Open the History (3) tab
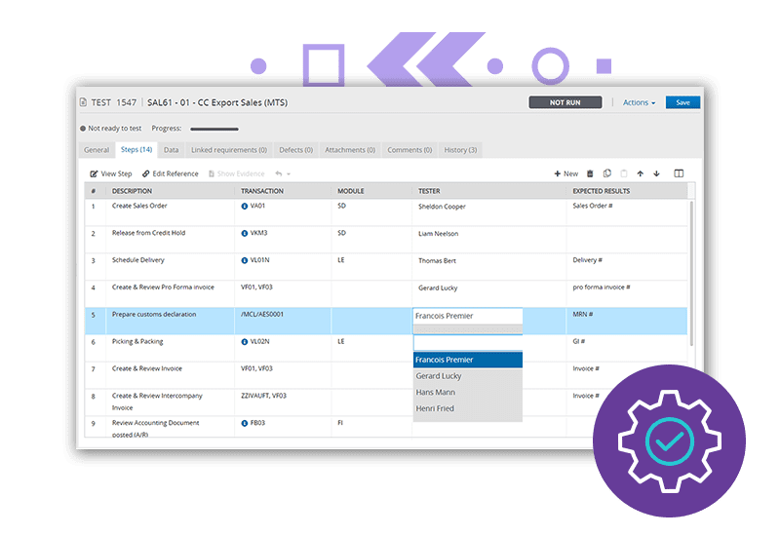Viewport: 780px width, 536px height. click(x=460, y=150)
